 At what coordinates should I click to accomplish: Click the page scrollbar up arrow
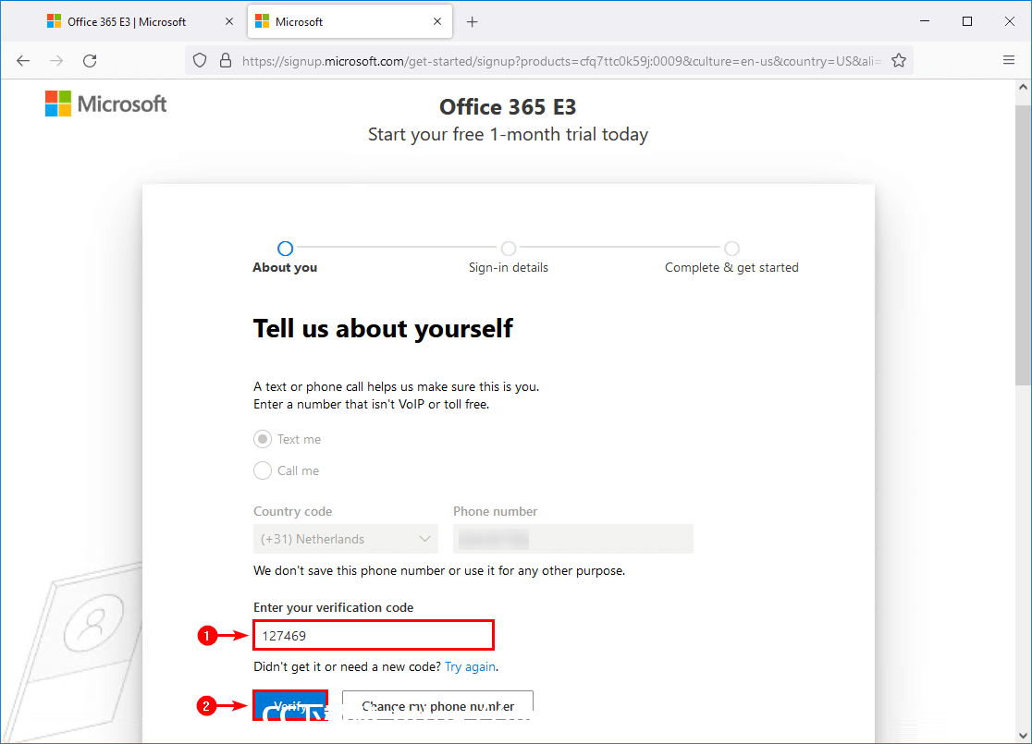(1023, 87)
